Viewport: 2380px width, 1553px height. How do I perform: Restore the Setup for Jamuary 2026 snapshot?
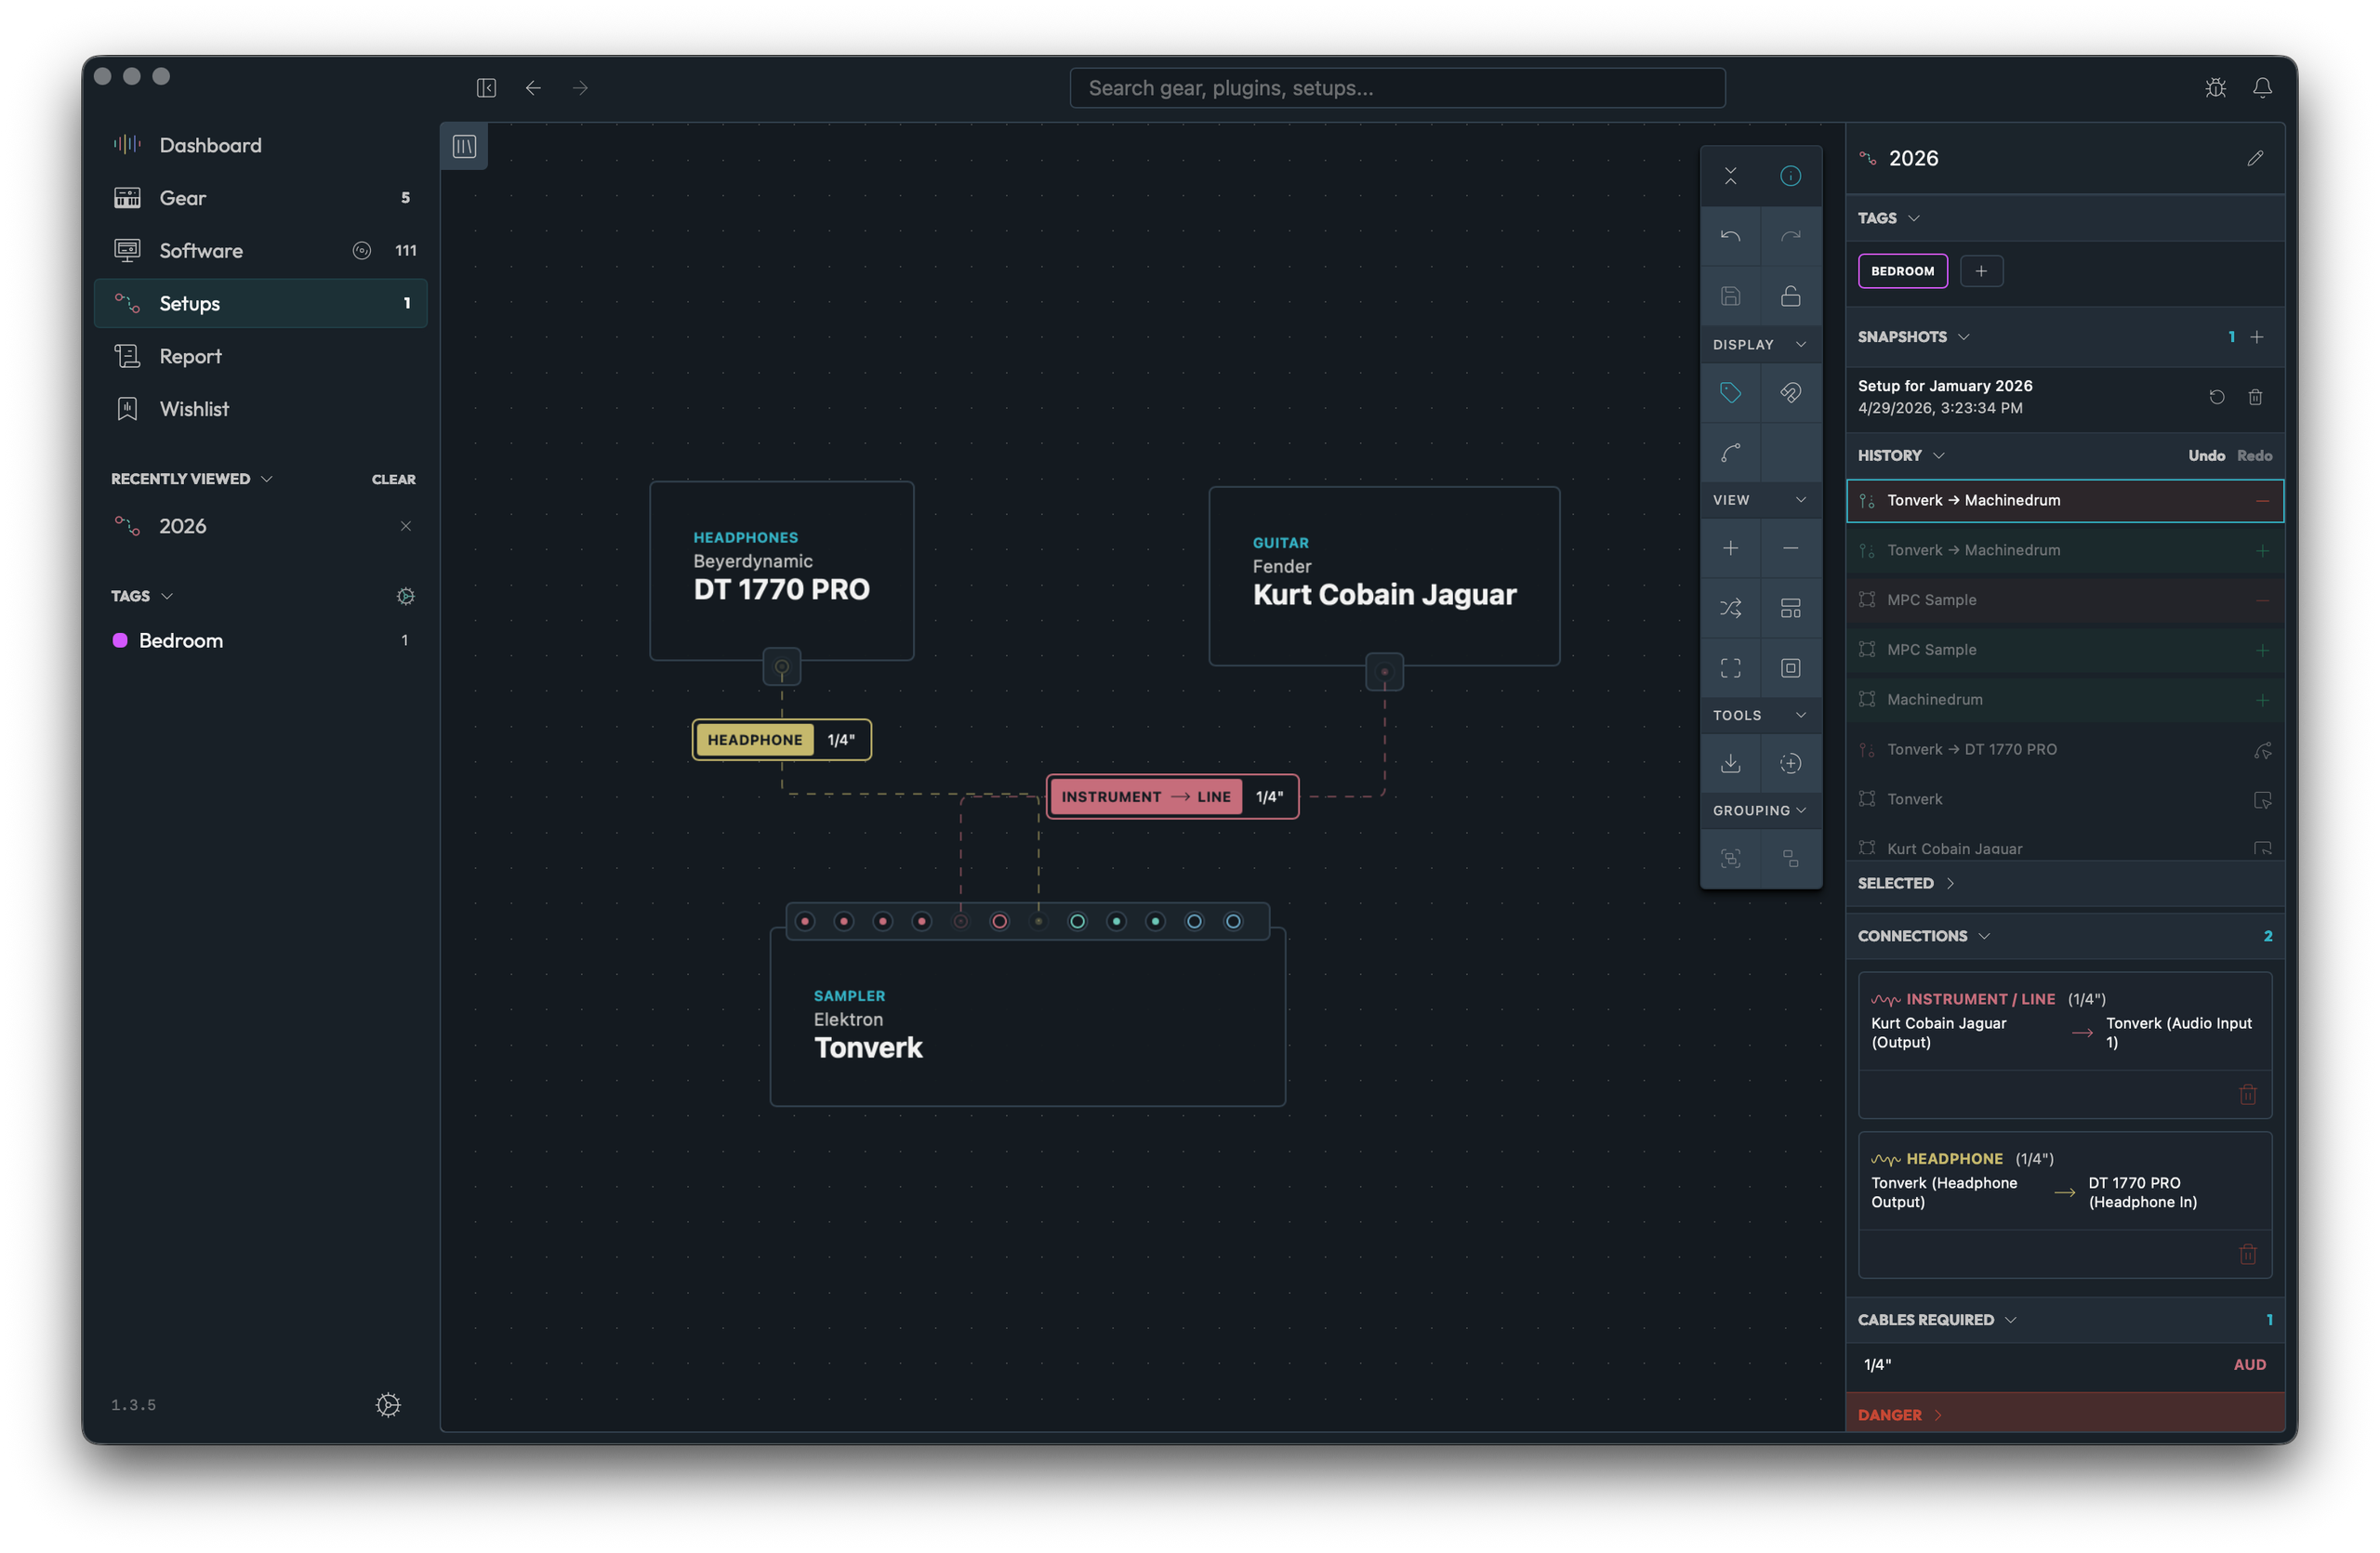pyautogui.click(x=2216, y=397)
